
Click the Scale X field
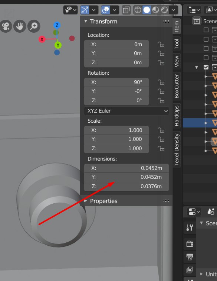116,130
